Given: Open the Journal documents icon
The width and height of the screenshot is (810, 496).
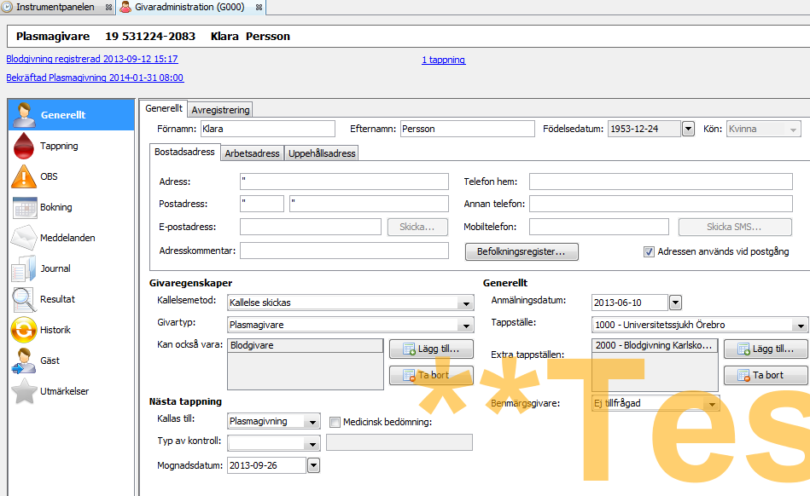Looking at the screenshot, I should 24,268.
